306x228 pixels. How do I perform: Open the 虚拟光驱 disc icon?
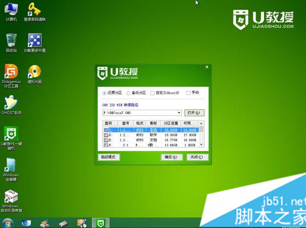[34, 74]
